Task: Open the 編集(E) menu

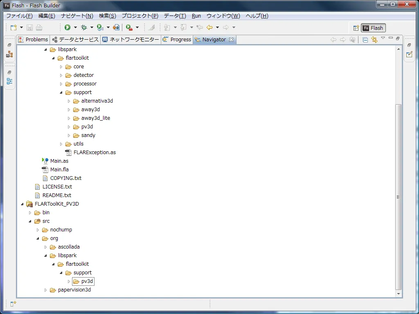Action: [x=47, y=16]
